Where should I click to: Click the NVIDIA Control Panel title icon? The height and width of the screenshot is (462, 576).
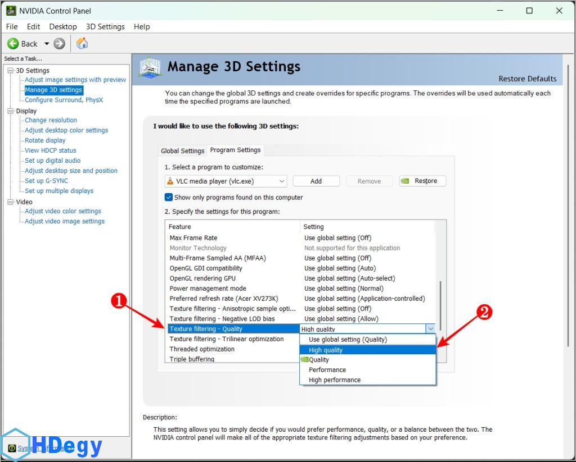pyautogui.click(x=11, y=11)
